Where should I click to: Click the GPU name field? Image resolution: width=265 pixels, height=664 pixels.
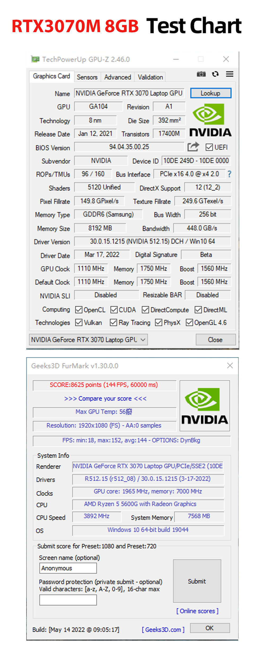tap(129, 93)
